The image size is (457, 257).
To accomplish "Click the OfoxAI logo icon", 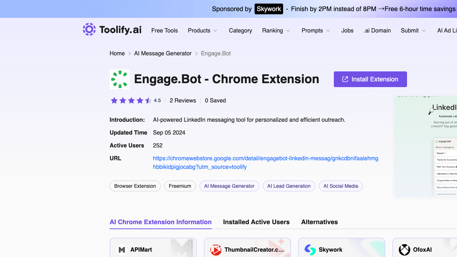I will pyautogui.click(x=405, y=250).
